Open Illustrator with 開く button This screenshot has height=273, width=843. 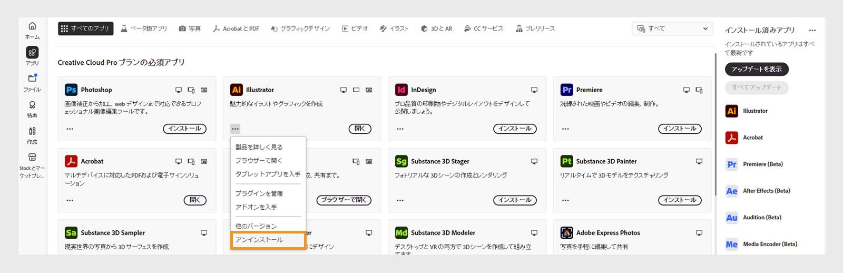(x=360, y=129)
